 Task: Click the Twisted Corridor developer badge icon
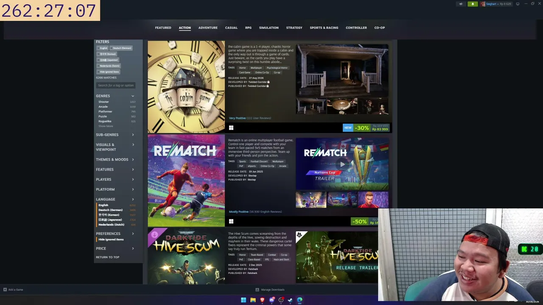pos(269,82)
